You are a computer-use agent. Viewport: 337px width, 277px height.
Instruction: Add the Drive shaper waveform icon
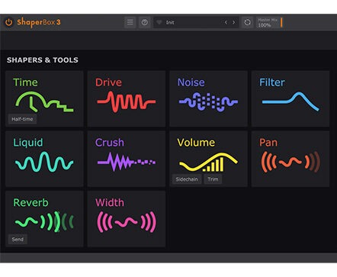(127, 101)
